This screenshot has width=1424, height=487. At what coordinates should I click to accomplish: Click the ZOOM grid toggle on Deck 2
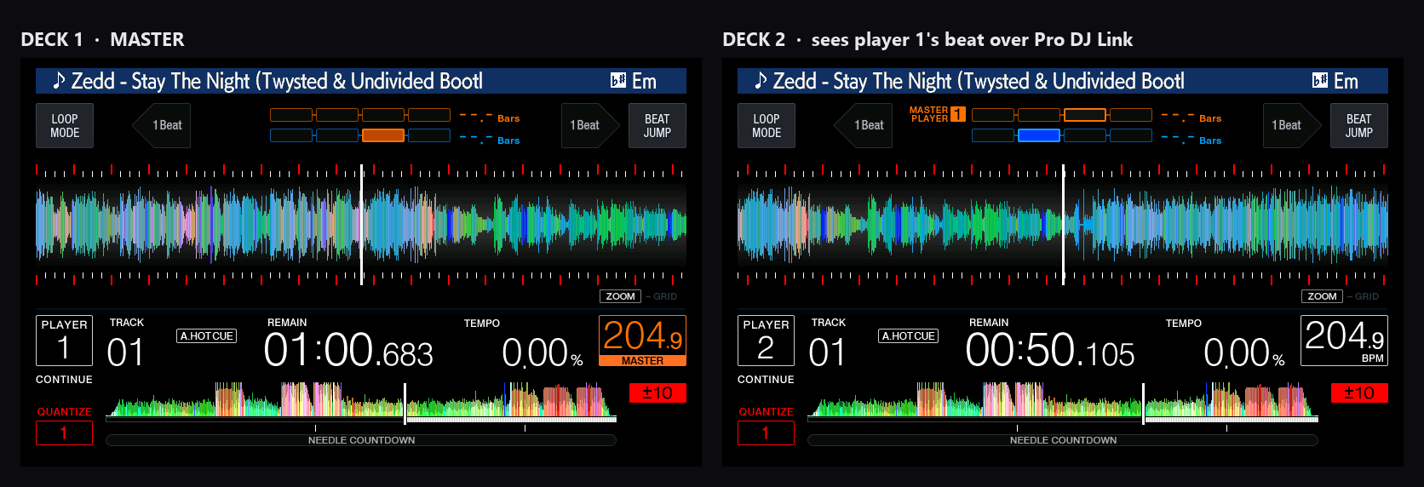coord(1322,296)
